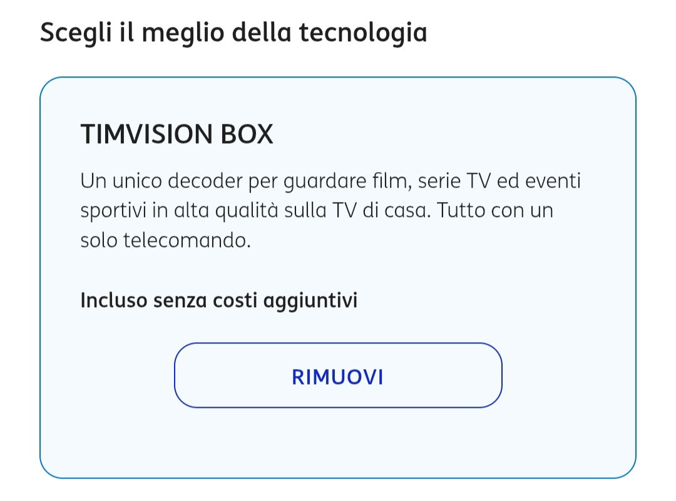Image resolution: width=676 pixels, height=501 pixels.
Task: Click the word 'tecnologia' in the heading
Action: (363, 33)
